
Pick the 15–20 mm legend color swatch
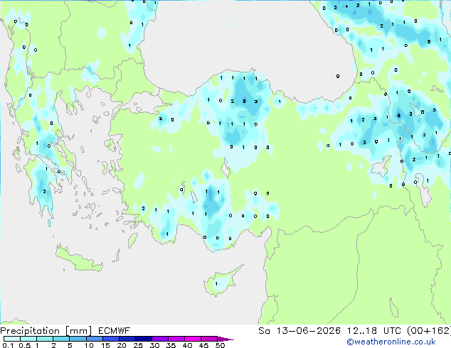tap(111, 339)
